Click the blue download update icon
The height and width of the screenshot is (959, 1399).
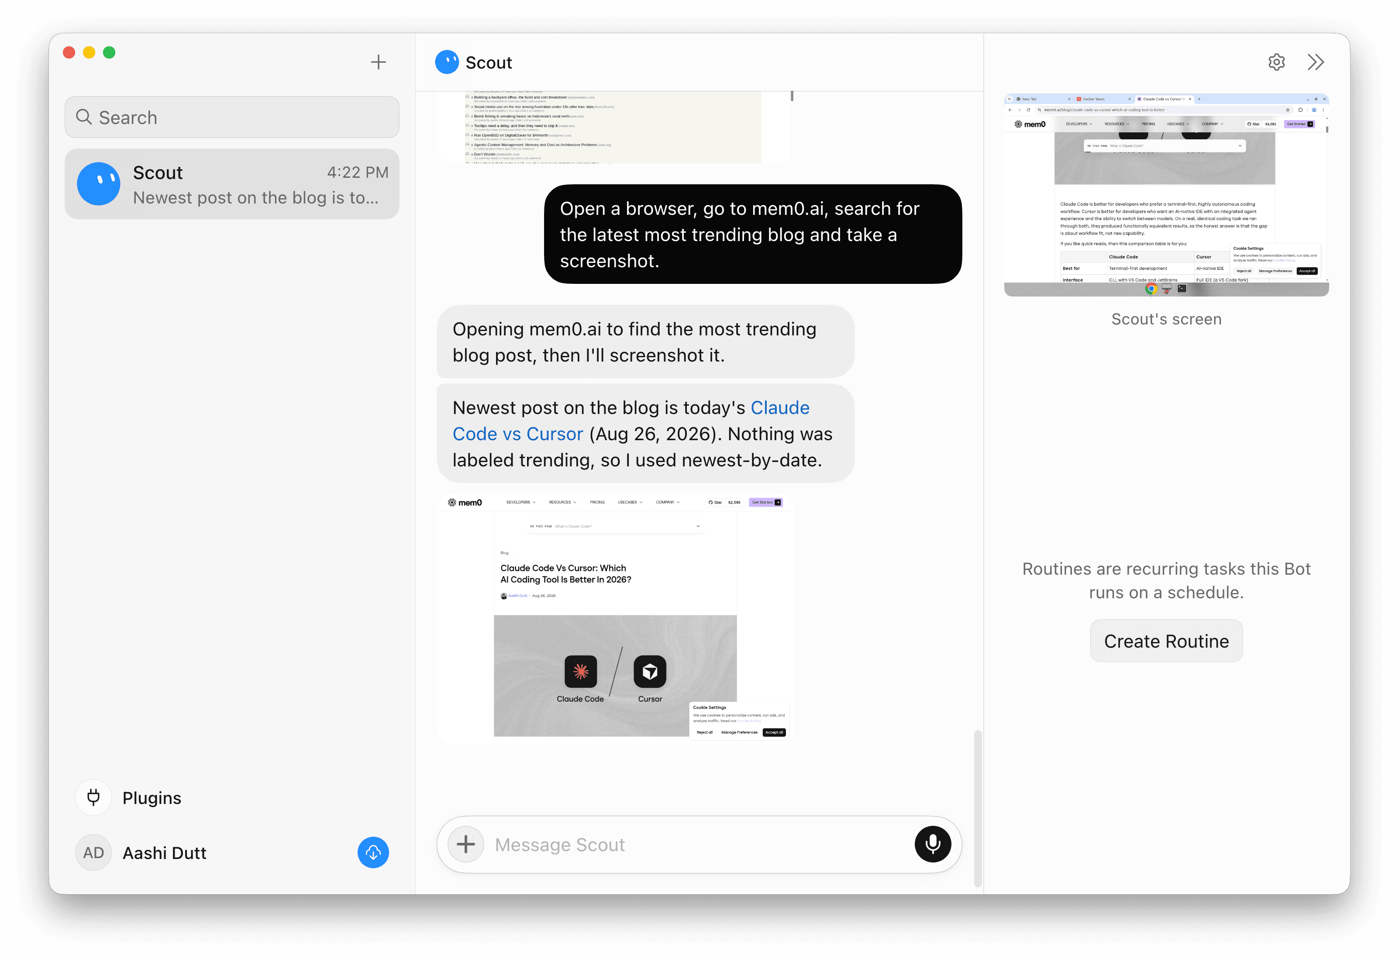point(373,852)
